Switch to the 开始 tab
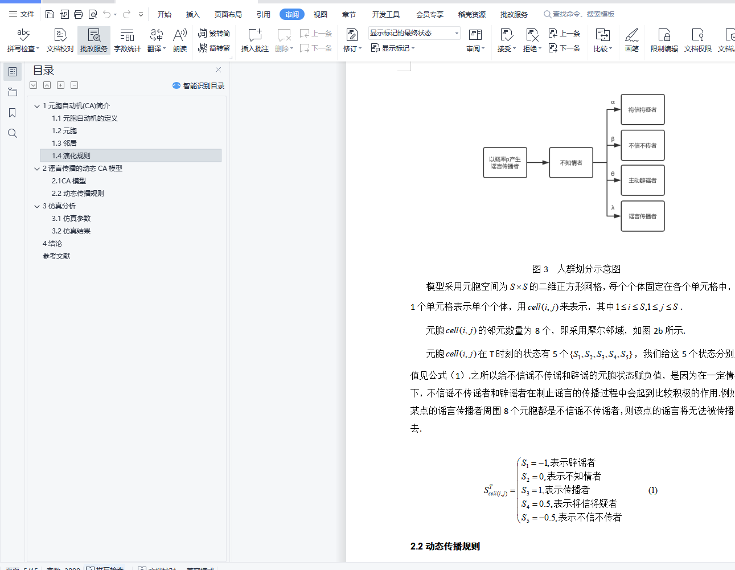Image resolution: width=735 pixels, height=570 pixels. (x=165, y=14)
